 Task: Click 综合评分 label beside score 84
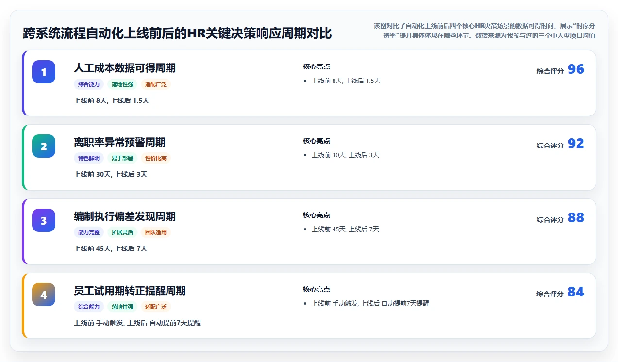tap(550, 294)
